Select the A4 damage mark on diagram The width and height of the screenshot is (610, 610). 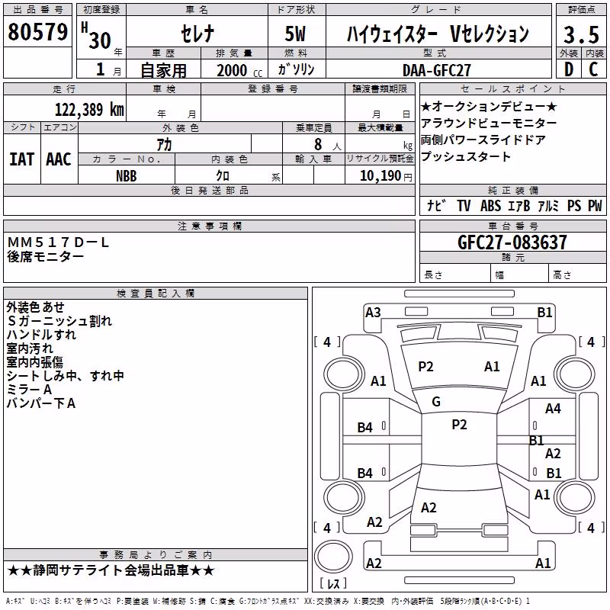click(553, 409)
